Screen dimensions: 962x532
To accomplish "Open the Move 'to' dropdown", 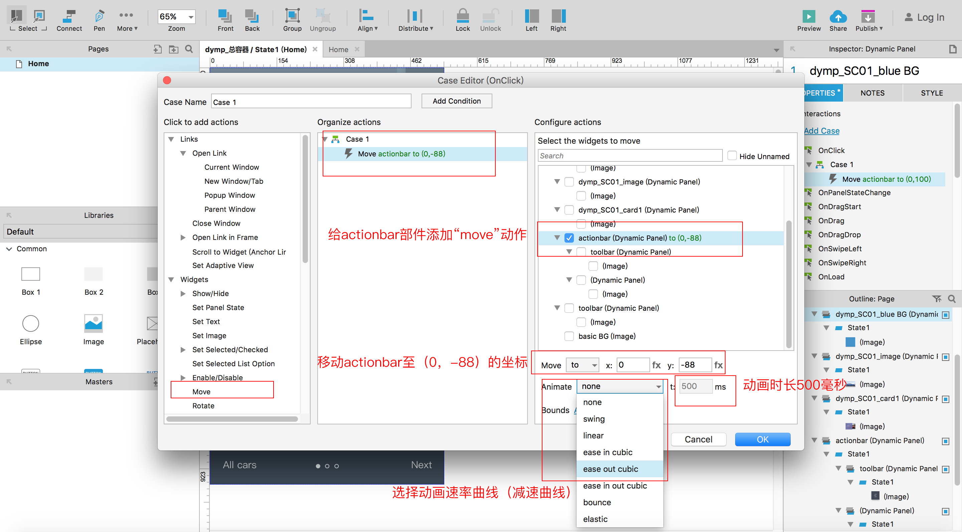I will coord(583,365).
